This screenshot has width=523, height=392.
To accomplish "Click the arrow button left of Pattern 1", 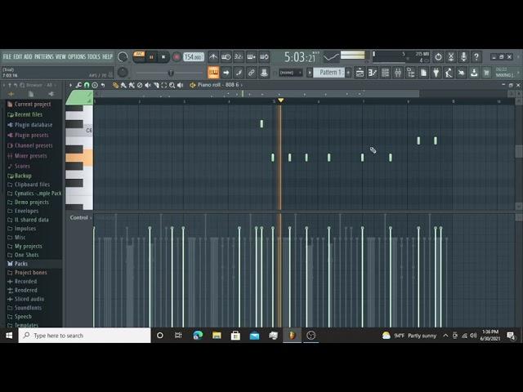I will click(310, 73).
